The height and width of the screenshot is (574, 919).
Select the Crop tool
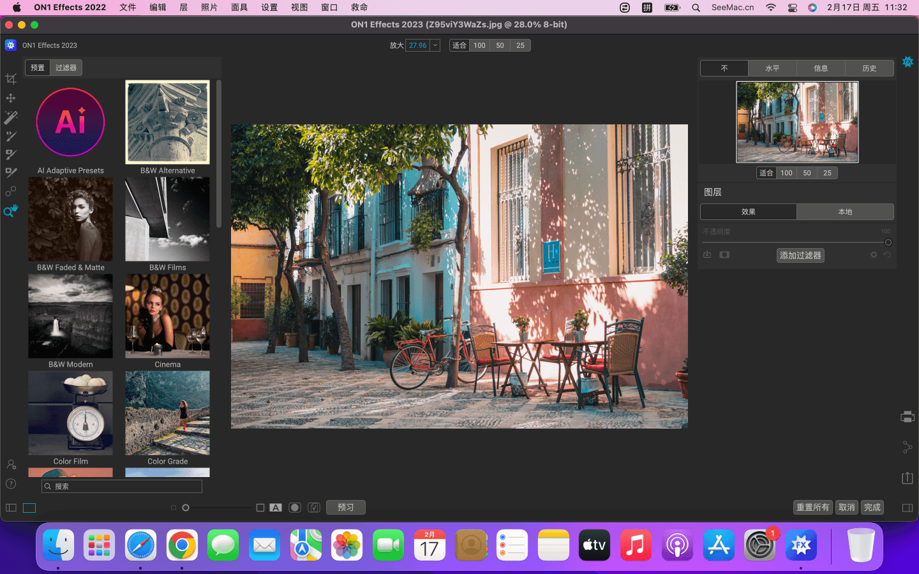(x=11, y=79)
